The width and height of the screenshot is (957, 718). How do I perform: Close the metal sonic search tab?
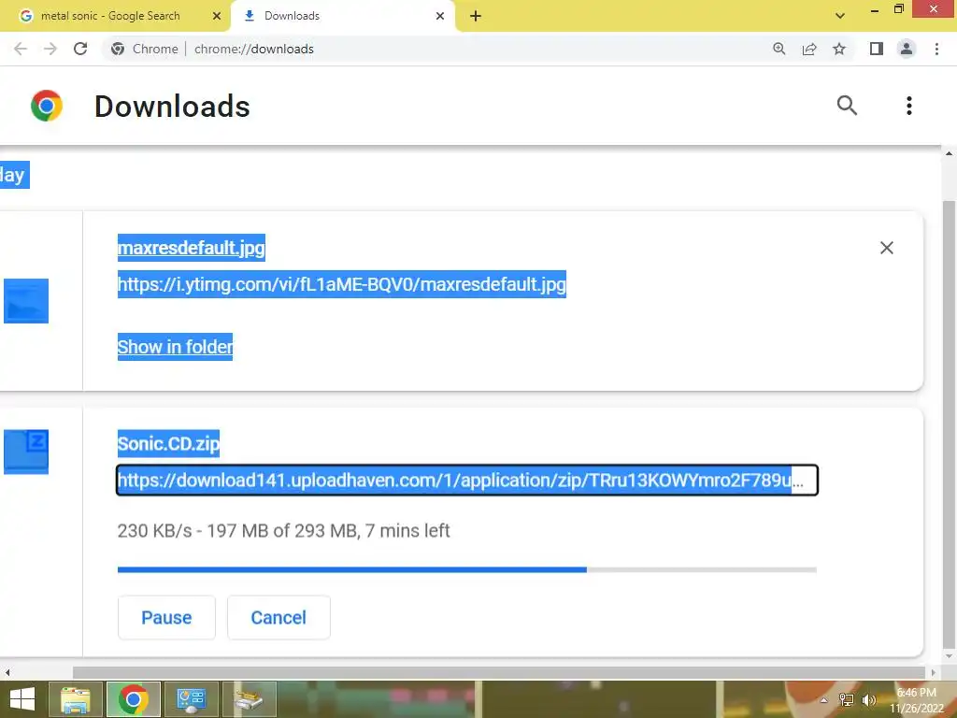pyautogui.click(x=217, y=16)
